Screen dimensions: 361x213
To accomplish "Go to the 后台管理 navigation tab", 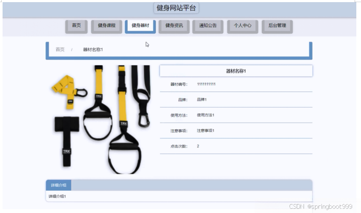I will (x=277, y=26).
